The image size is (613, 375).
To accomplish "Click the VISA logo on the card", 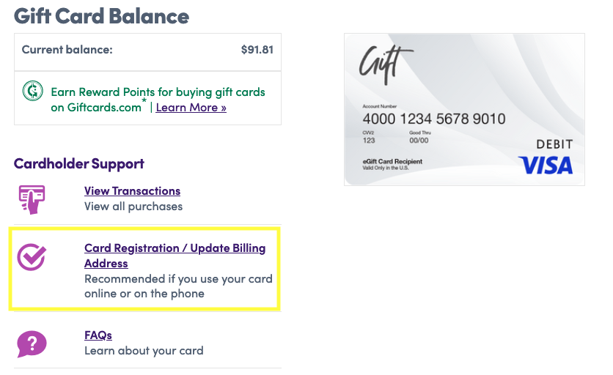I will [x=546, y=166].
